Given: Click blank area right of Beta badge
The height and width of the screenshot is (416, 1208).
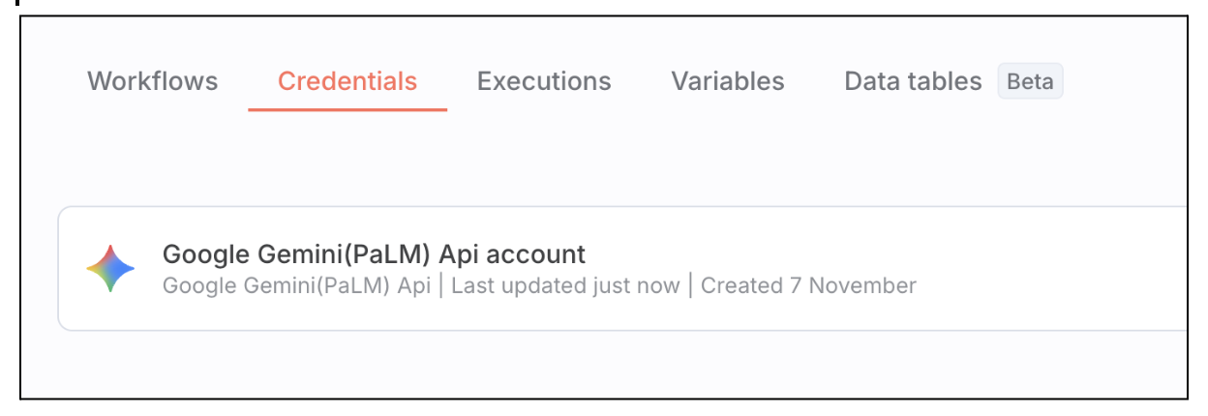Looking at the screenshot, I should (x=1123, y=81).
